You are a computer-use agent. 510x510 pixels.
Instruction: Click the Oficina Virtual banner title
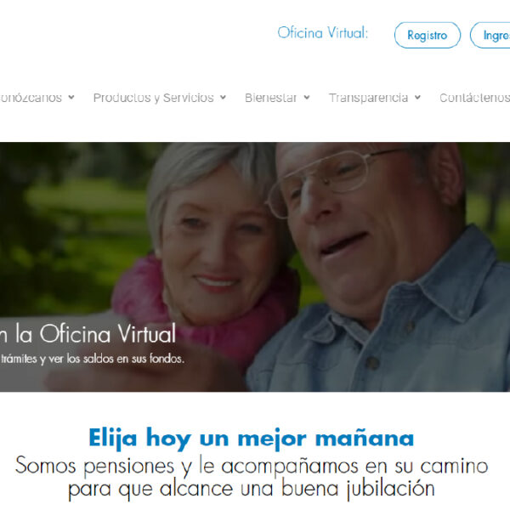[x=88, y=333]
